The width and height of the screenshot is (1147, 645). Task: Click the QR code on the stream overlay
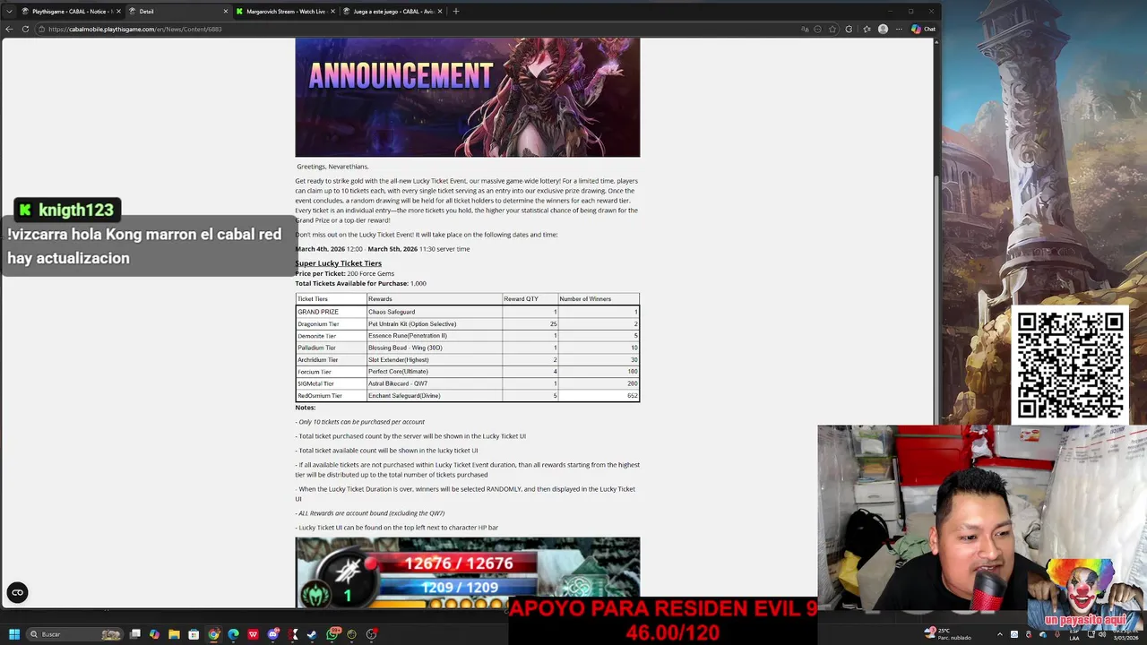pyautogui.click(x=1070, y=365)
